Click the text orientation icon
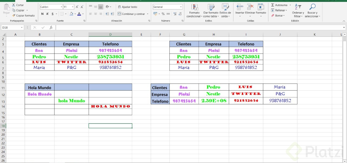 pos(107,7)
